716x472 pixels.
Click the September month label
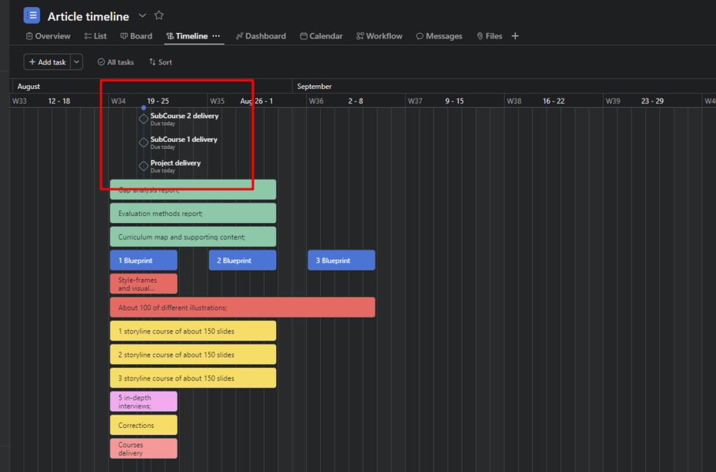pos(314,86)
